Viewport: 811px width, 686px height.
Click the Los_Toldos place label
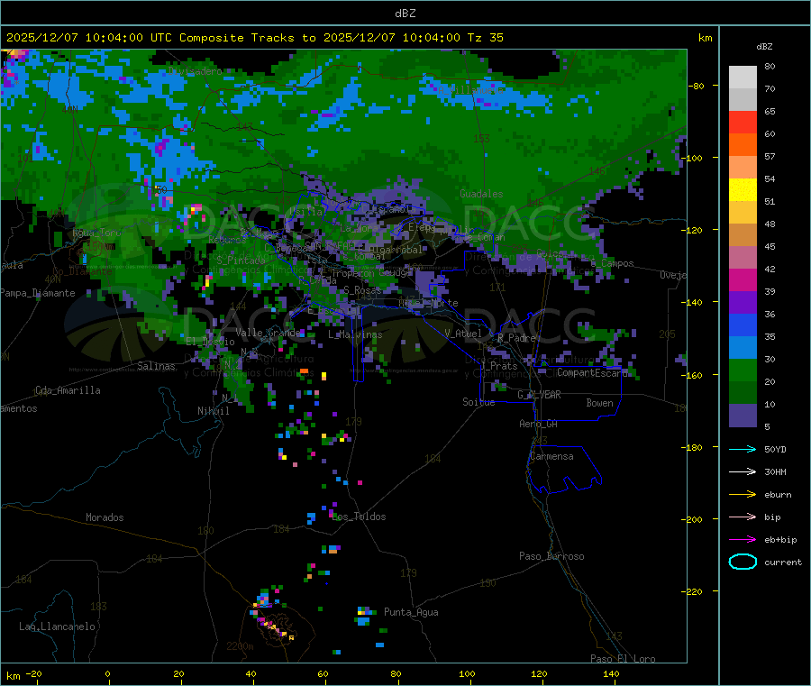[x=359, y=517]
